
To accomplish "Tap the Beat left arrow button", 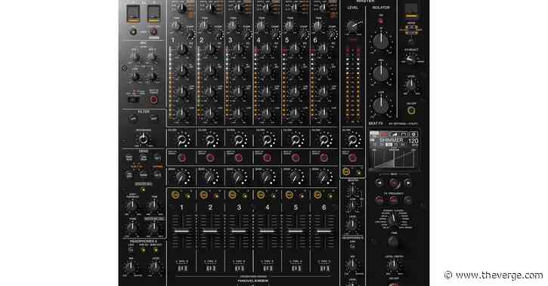I will 379,183.
